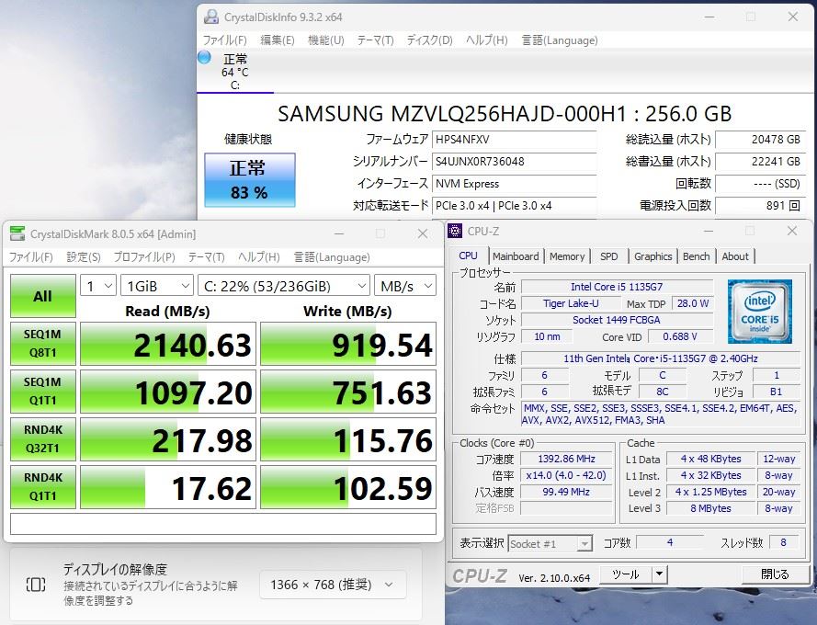
Task: Open the テーマ(T) menu in CrystalDiskInfo
Action: (375, 40)
